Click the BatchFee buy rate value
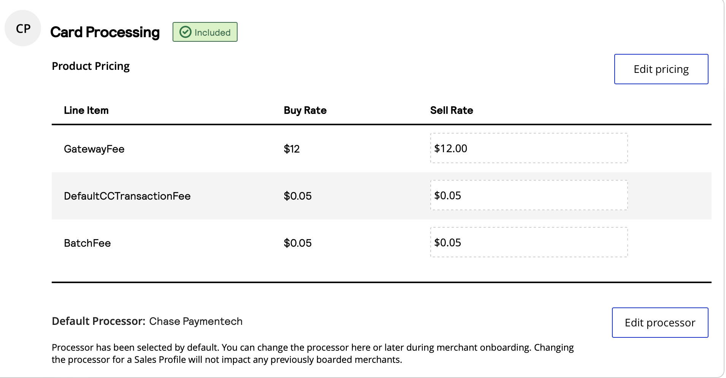Image resolution: width=726 pixels, height=378 pixels. coord(297,243)
